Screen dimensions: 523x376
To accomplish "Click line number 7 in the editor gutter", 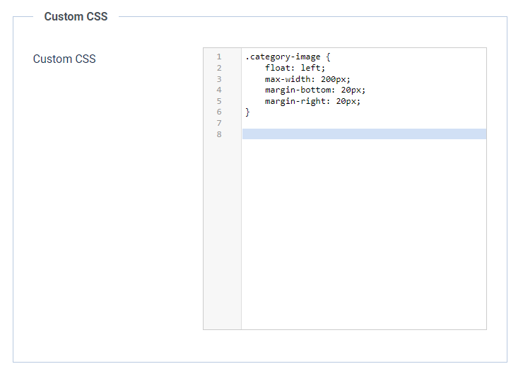I will (x=219, y=123).
